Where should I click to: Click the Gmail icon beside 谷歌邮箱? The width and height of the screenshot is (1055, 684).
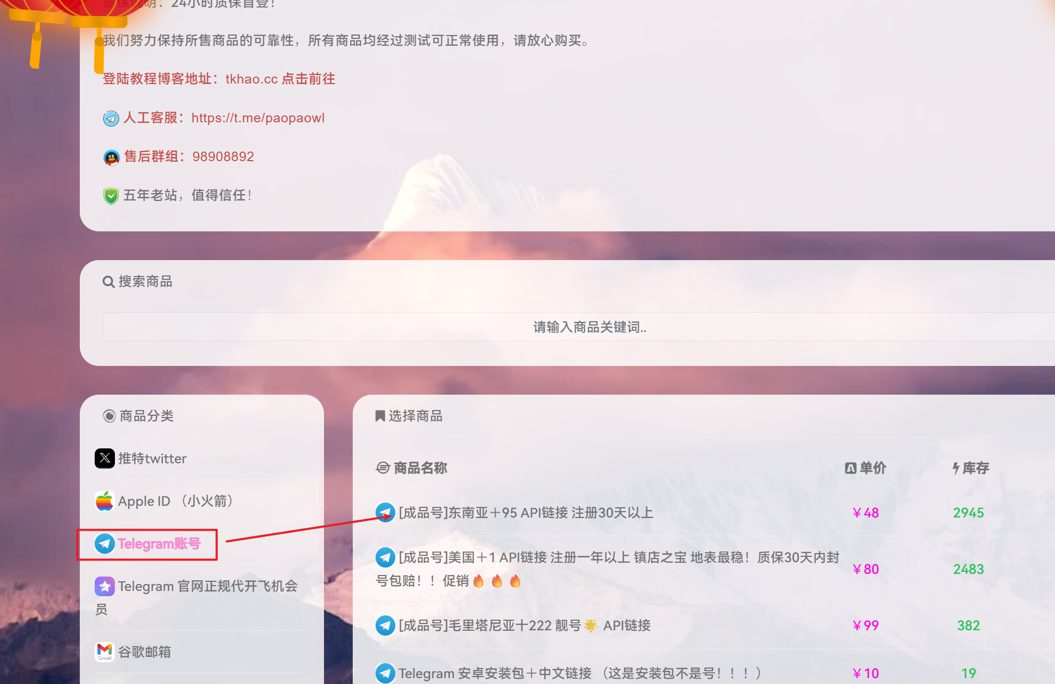(x=105, y=652)
